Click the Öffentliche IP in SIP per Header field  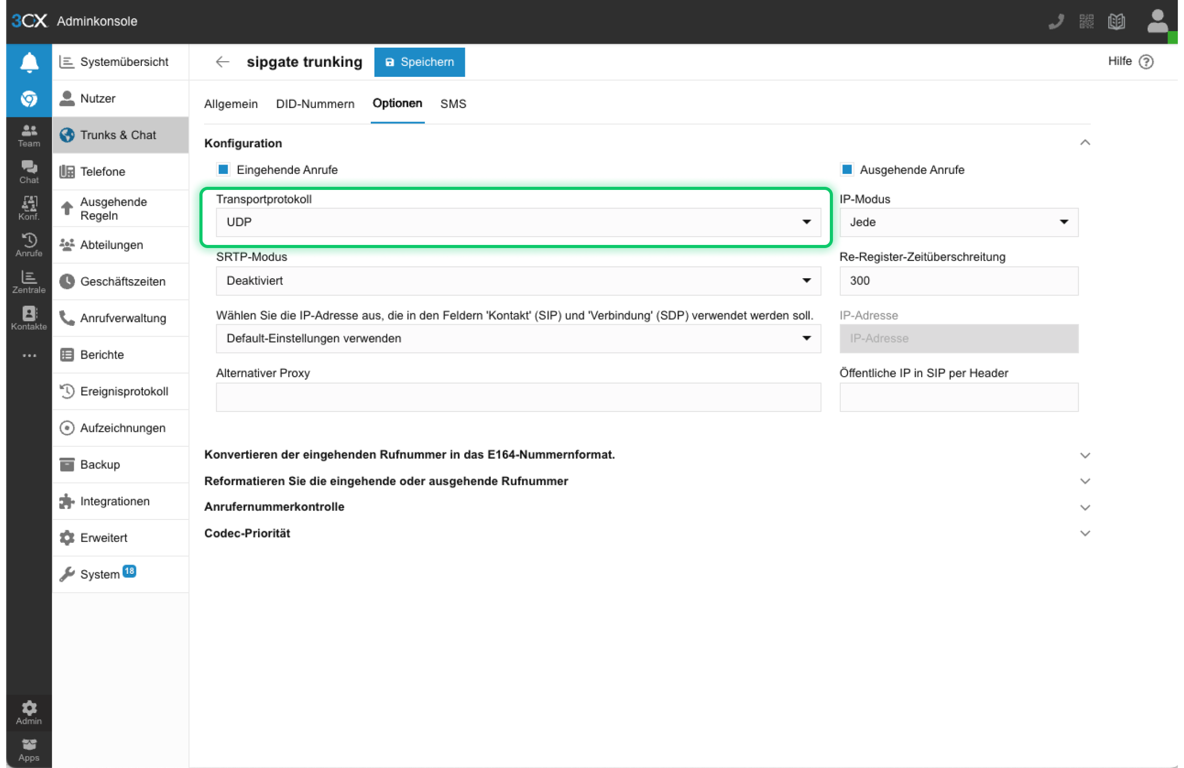(959, 397)
